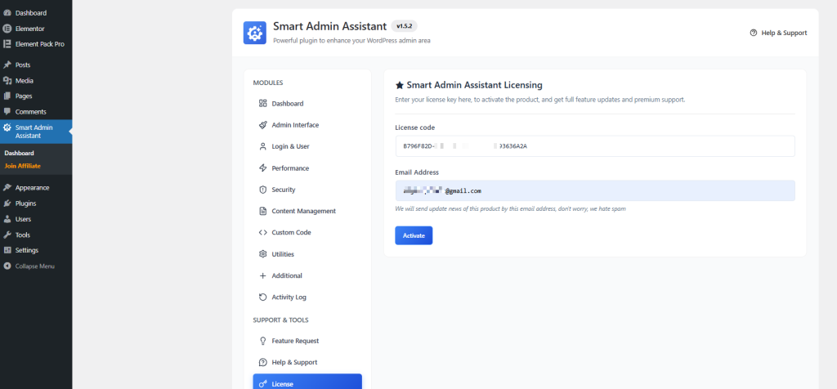Click the module Dashboard grid icon
Viewport: 837px width, 389px height.
point(262,104)
